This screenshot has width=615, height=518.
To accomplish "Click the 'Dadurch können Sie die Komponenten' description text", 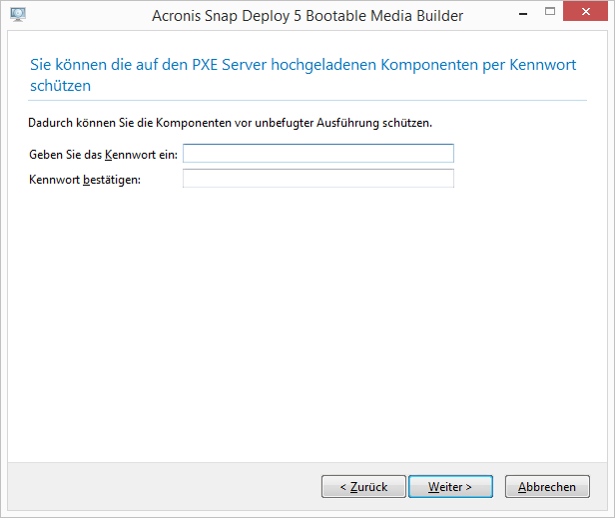I will pos(231,123).
